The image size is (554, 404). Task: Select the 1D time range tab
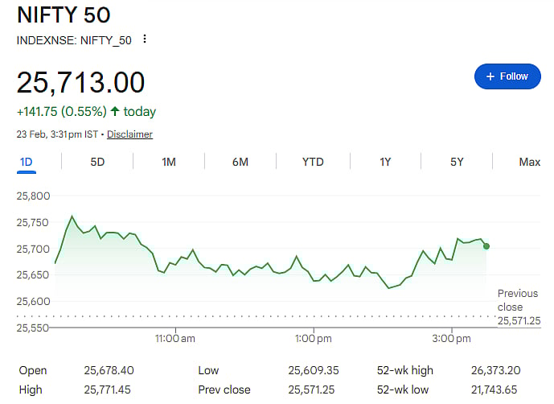pos(26,162)
